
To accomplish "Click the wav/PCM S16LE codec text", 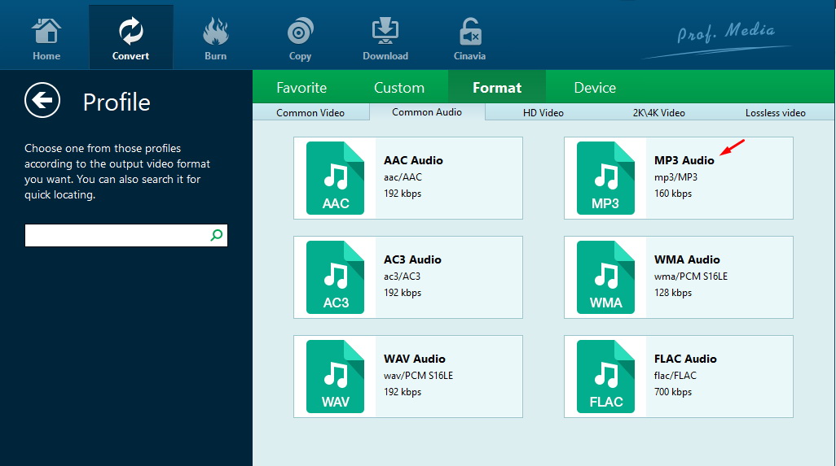I will 419,376.
